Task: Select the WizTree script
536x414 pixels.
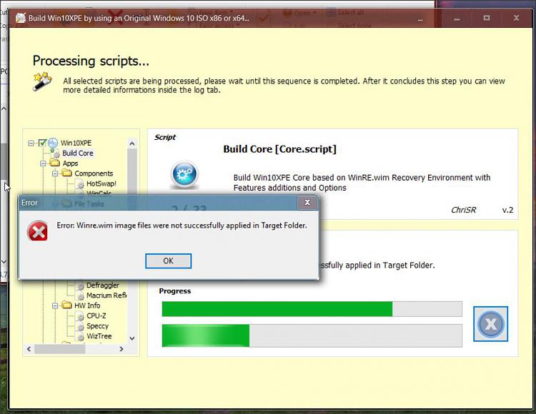Action: click(x=99, y=336)
